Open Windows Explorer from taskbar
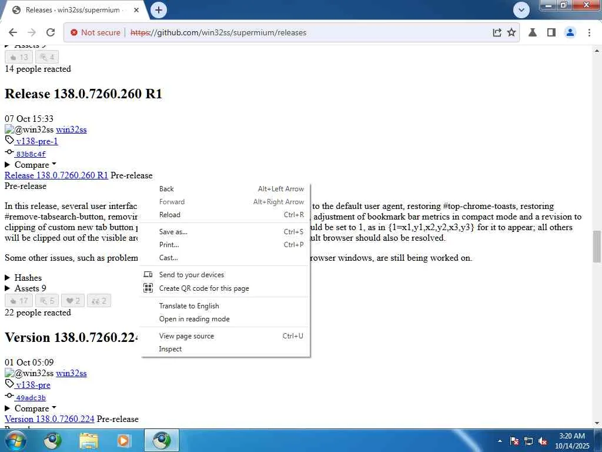602x452 pixels. (x=89, y=441)
